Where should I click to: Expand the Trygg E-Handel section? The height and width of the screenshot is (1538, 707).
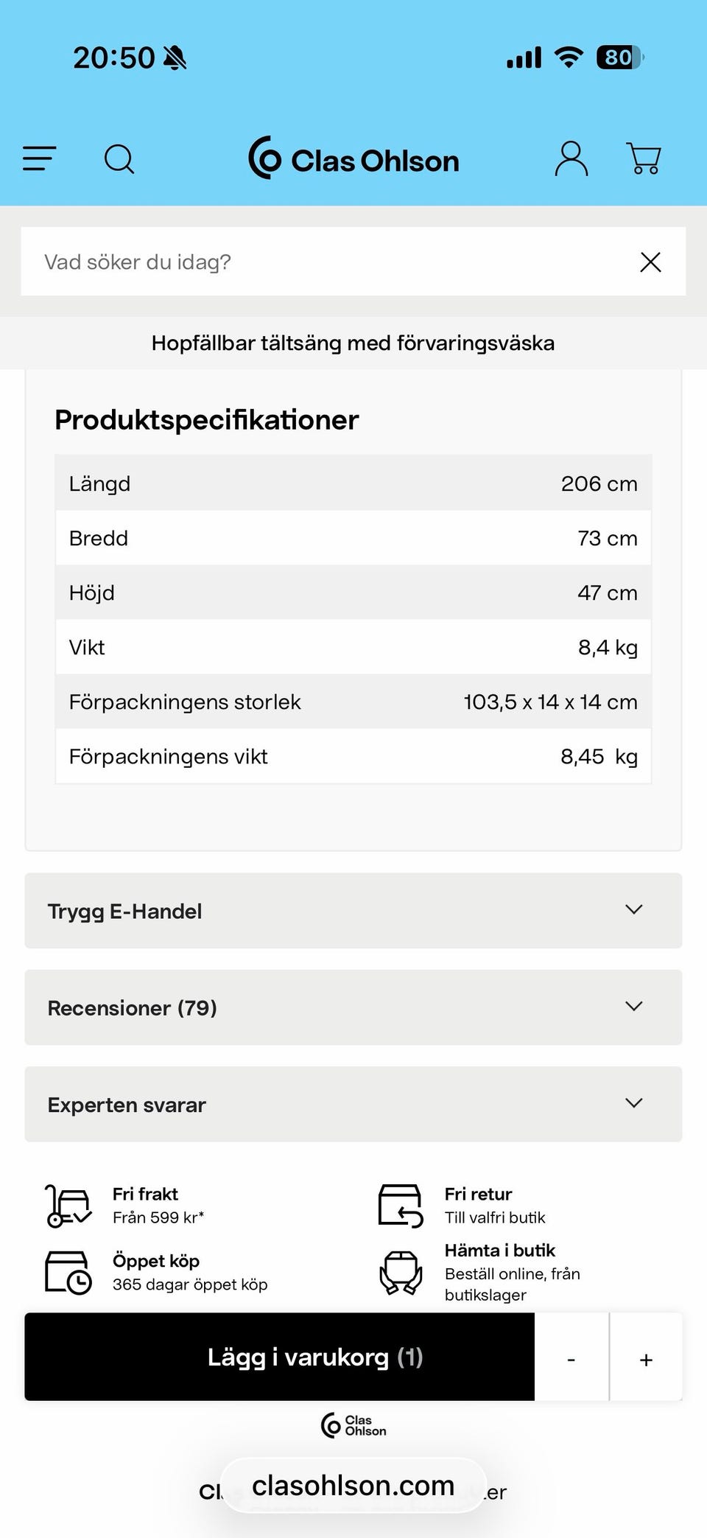[353, 911]
